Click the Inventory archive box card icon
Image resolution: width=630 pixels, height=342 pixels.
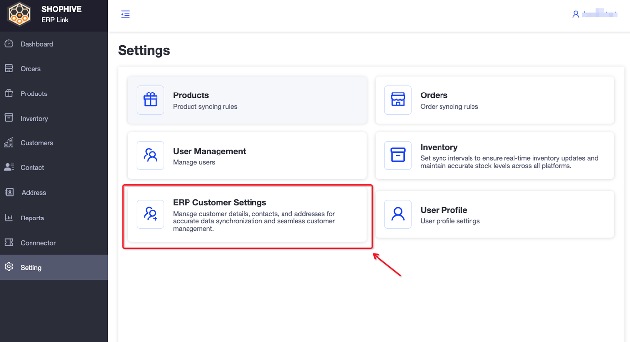[398, 155]
